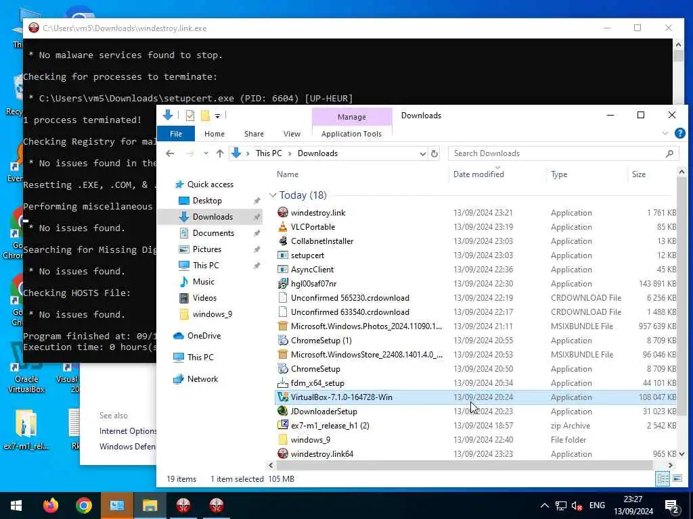693x519 pixels.
Task: Open the View ribbon tab
Action: (292, 134)
